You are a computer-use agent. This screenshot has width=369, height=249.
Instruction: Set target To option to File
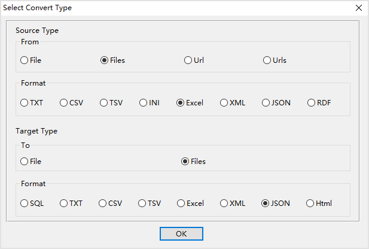point(25,161)
